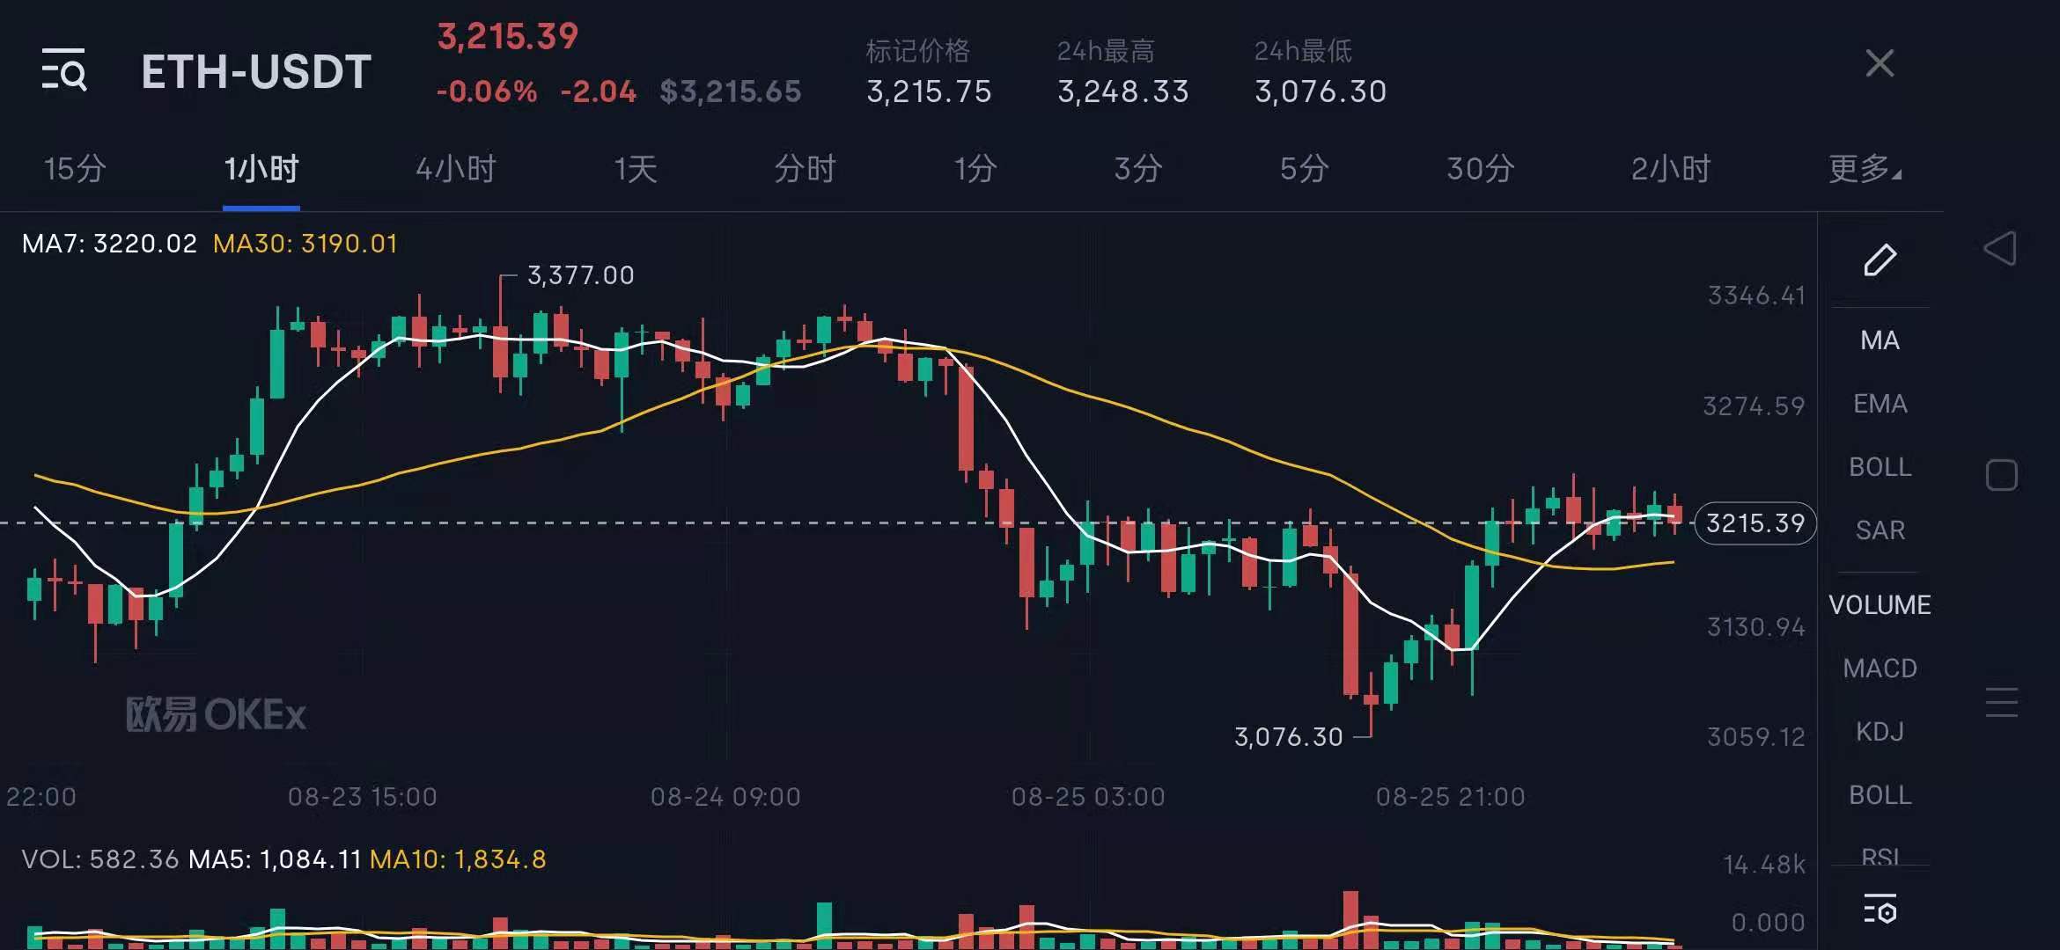Screen dimensions: 2060x950
Task: Tap the square home navigation icon
Action: coord(2001,475)
